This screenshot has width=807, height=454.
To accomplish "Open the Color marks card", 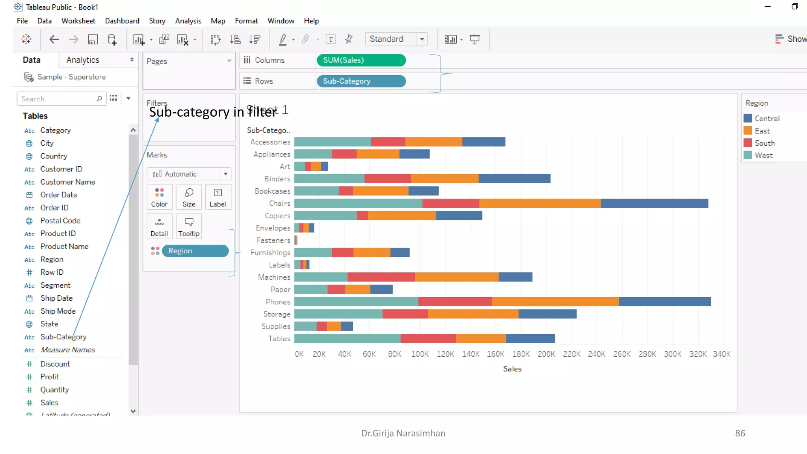I will point(159,197).
